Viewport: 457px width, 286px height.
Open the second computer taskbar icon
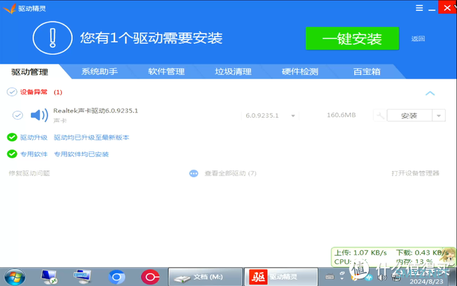[82, 276]
